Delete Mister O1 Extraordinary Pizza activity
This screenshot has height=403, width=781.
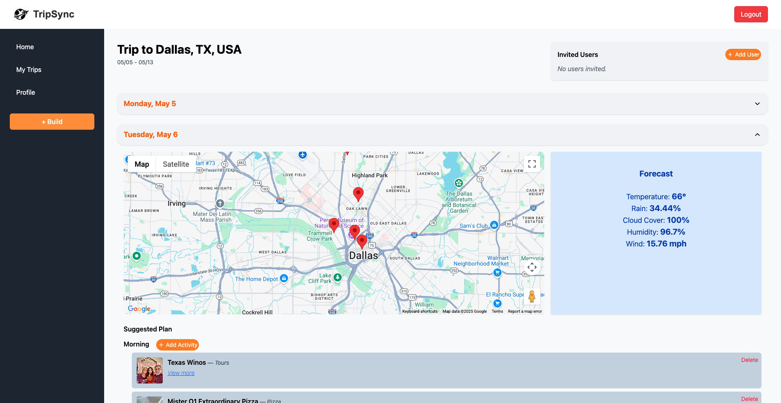[x=749, y=399]
